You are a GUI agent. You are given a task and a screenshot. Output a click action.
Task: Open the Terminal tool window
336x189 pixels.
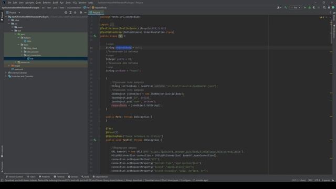coord(59,177)
